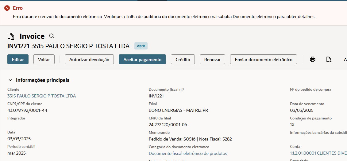
Task: Click the Invoice record type icon
Action: [x=11, y=36]
